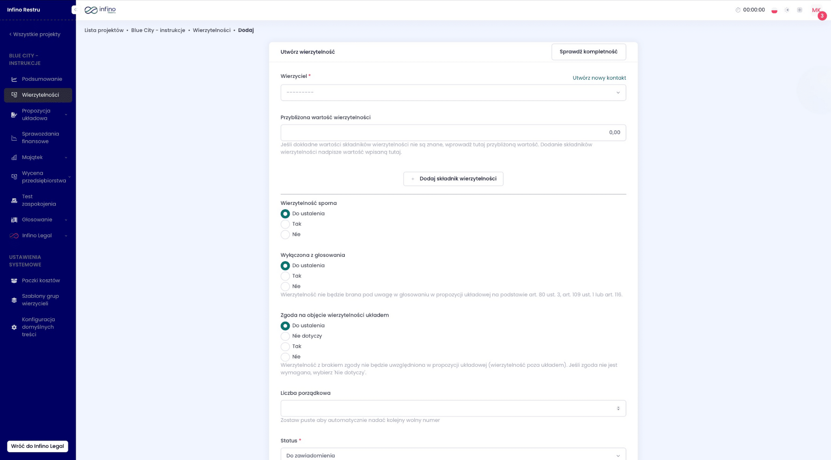Viewport: 831px width, 460px height.
Task: Open Paczki kosztów in the sidebar
Action: click(41, 281)
